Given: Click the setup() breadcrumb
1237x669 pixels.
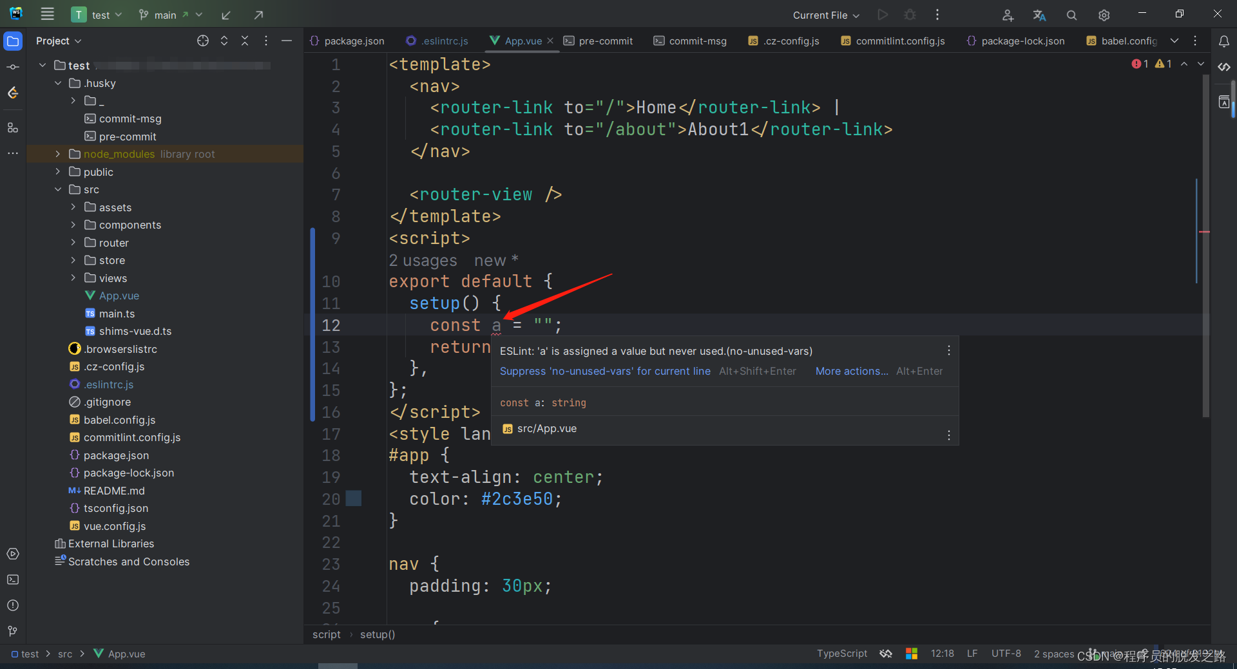Looking at the screenshot, I should tap(378, 634).
